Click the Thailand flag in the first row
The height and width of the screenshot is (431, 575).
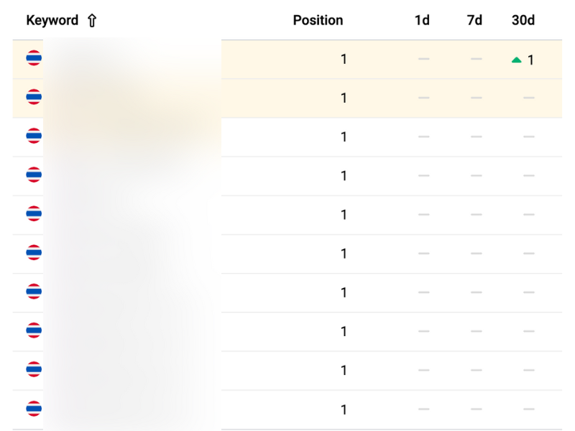click(34, 58)
